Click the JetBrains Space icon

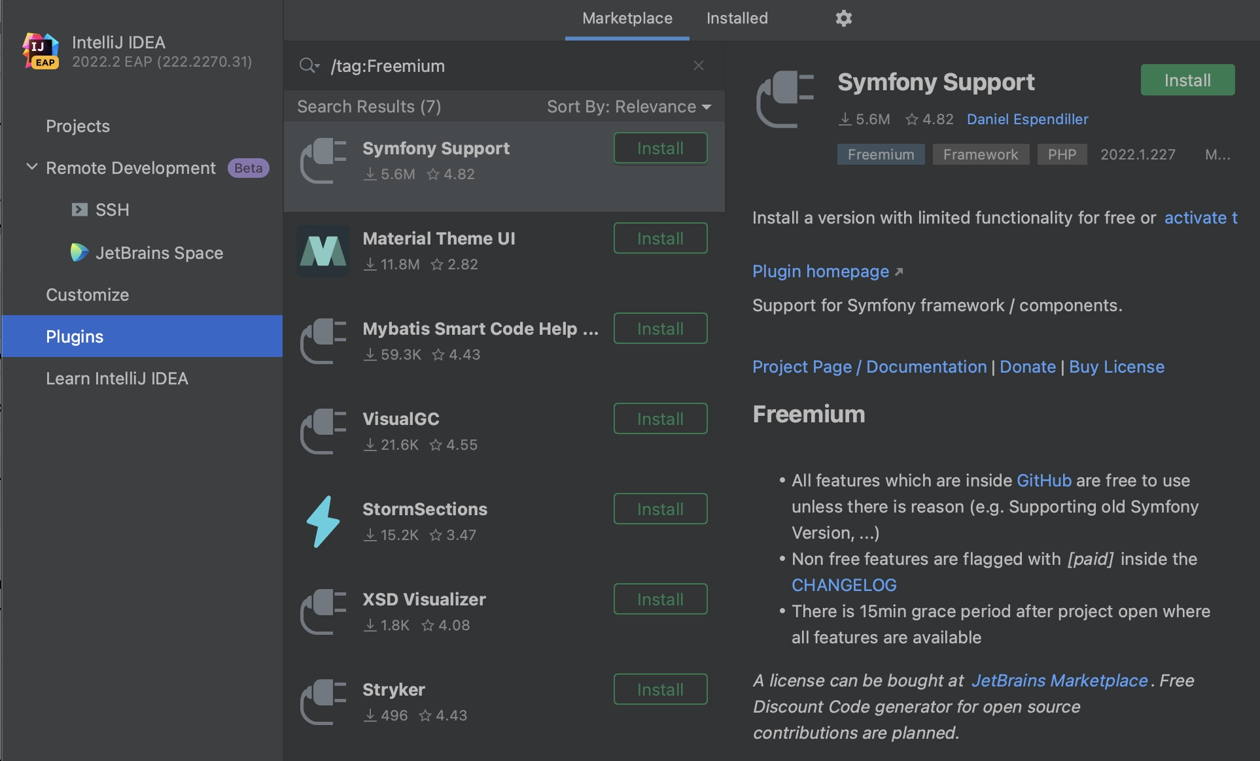click(x=79, y=252)
